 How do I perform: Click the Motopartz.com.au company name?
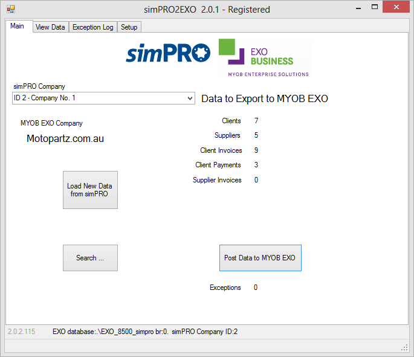65,138
